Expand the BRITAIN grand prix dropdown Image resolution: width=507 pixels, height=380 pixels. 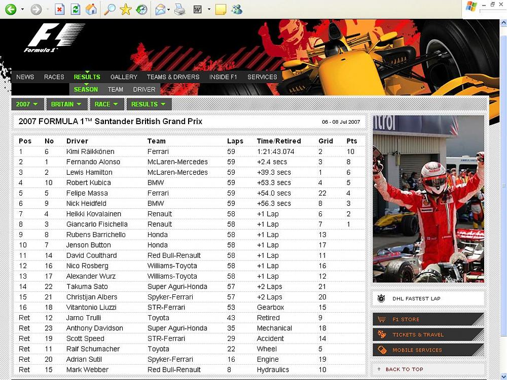tap(66, 104)
